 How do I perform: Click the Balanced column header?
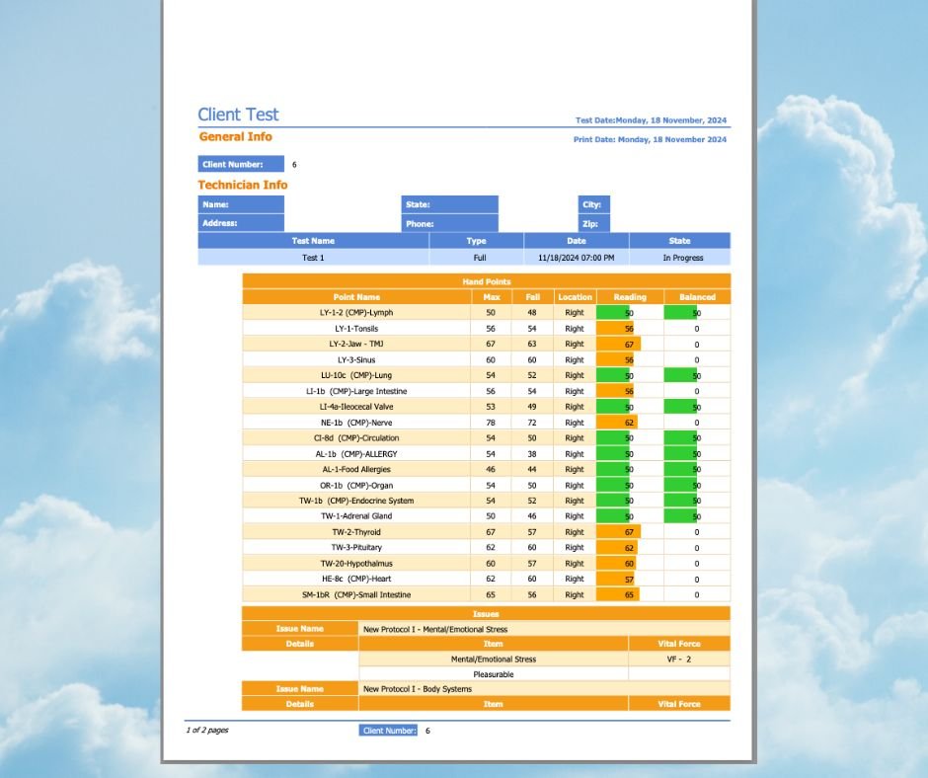coord(697,296)
